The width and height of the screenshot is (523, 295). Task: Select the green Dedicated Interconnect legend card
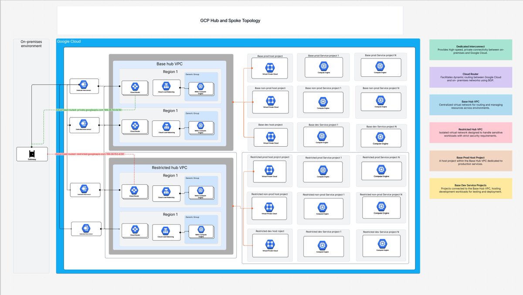pyautogui.click(x=471, y=50)
